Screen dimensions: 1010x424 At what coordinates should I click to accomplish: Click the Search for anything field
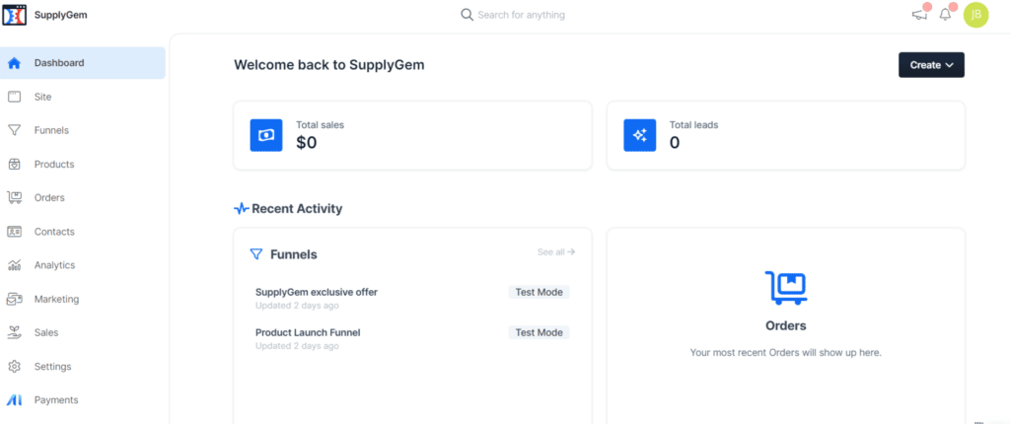pyautogui.click(x=513, y=15)
